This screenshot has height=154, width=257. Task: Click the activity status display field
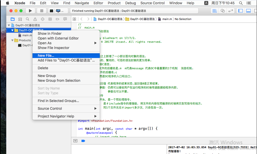click(x=134, y=11)
